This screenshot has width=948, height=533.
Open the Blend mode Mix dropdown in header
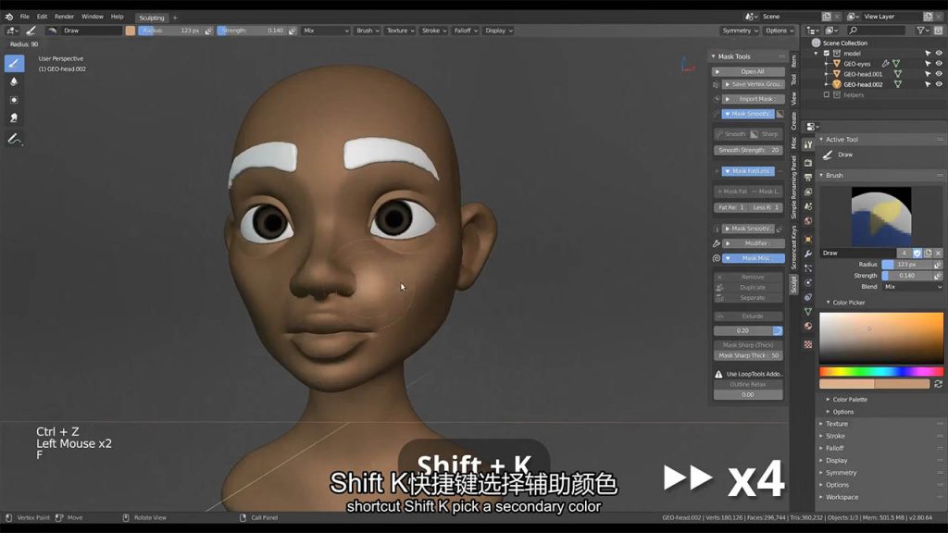click(326, 31)
